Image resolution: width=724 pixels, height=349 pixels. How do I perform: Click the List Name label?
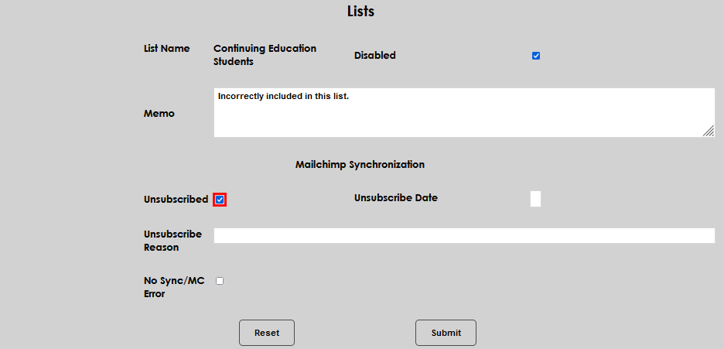[x=166, y=49]
